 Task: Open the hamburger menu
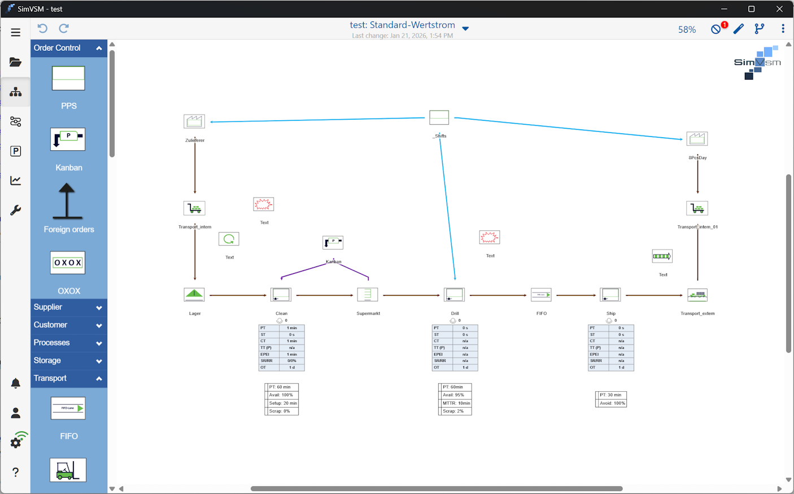point(15,33)
